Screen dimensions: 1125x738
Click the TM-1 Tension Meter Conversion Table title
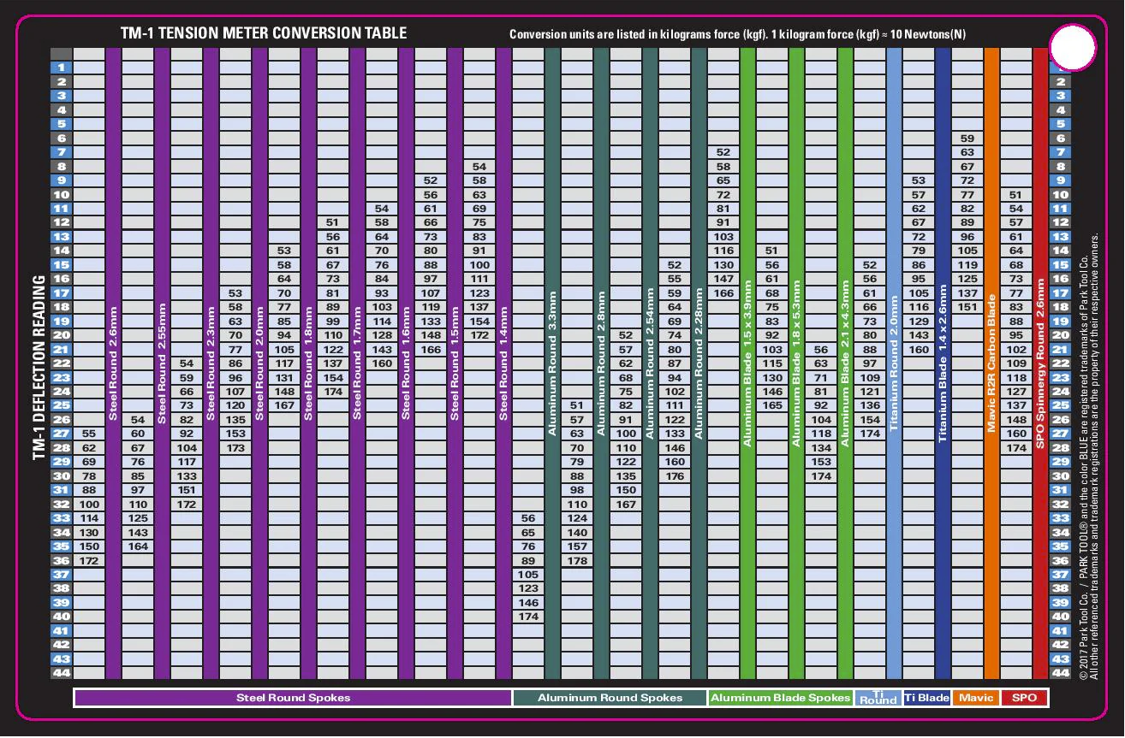click(264, 34)
